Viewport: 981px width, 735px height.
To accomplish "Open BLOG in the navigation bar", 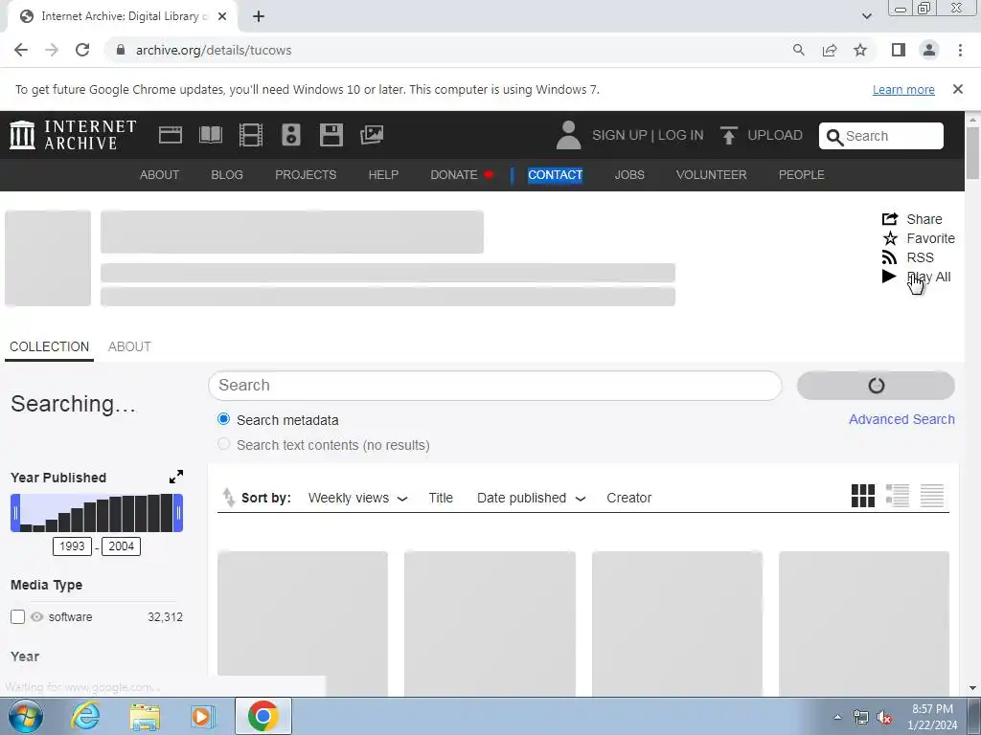I will point(227,175).
